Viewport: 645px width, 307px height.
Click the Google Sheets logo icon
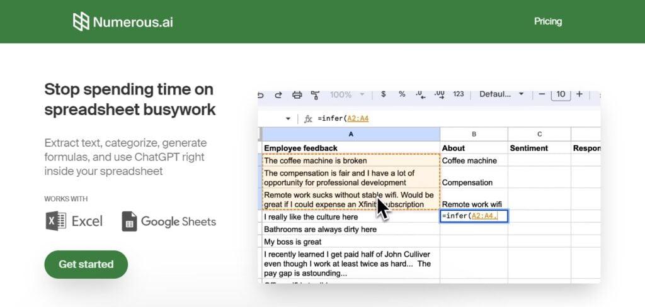tap(129, 221)
